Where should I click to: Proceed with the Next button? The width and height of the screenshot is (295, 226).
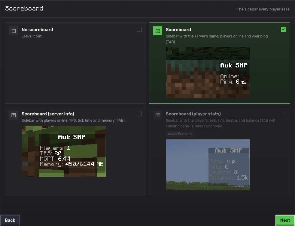coord(285,220)
